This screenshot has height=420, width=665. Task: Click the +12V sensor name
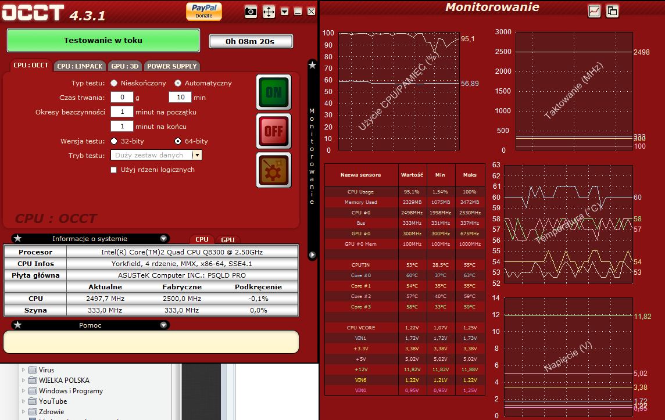[361, 369]
